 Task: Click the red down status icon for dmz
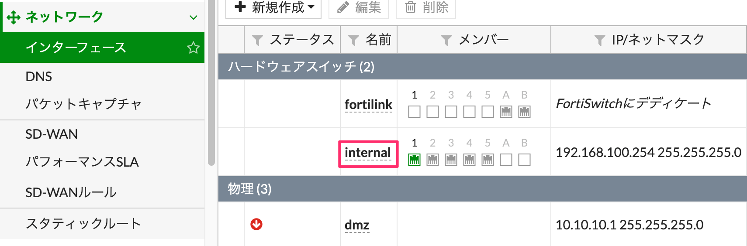click(256, 224)
